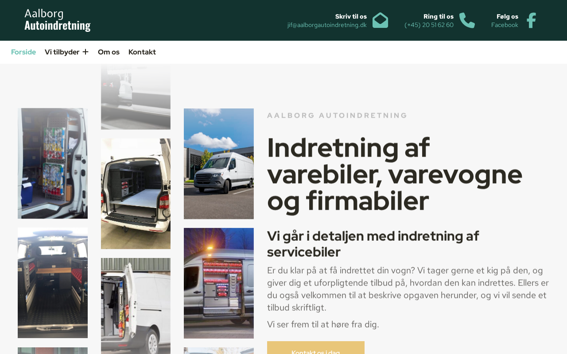Click the phone handset icon
The width and height of the screenshot is (567, 354).
tap(467, 20)
